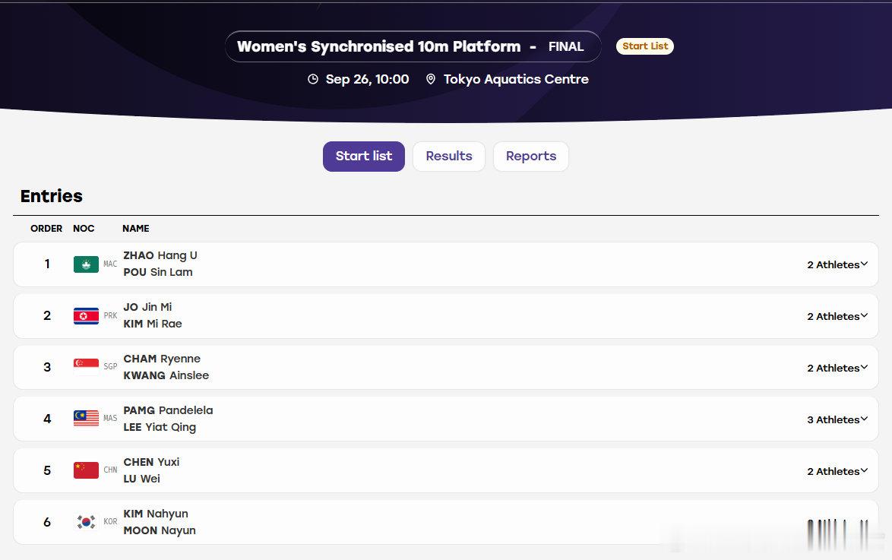Click the name CHEN Yuxi

(151, 462)
